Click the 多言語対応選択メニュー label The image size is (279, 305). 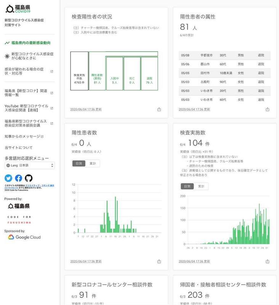tap(27, 158)
